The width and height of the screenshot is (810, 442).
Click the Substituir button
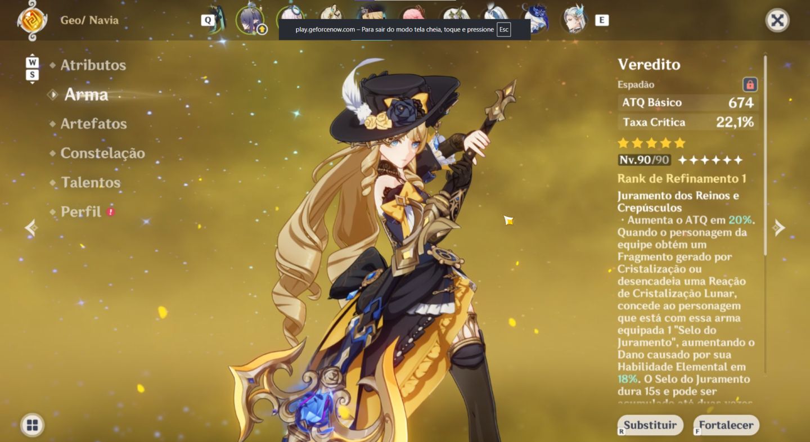coord(650,425)
